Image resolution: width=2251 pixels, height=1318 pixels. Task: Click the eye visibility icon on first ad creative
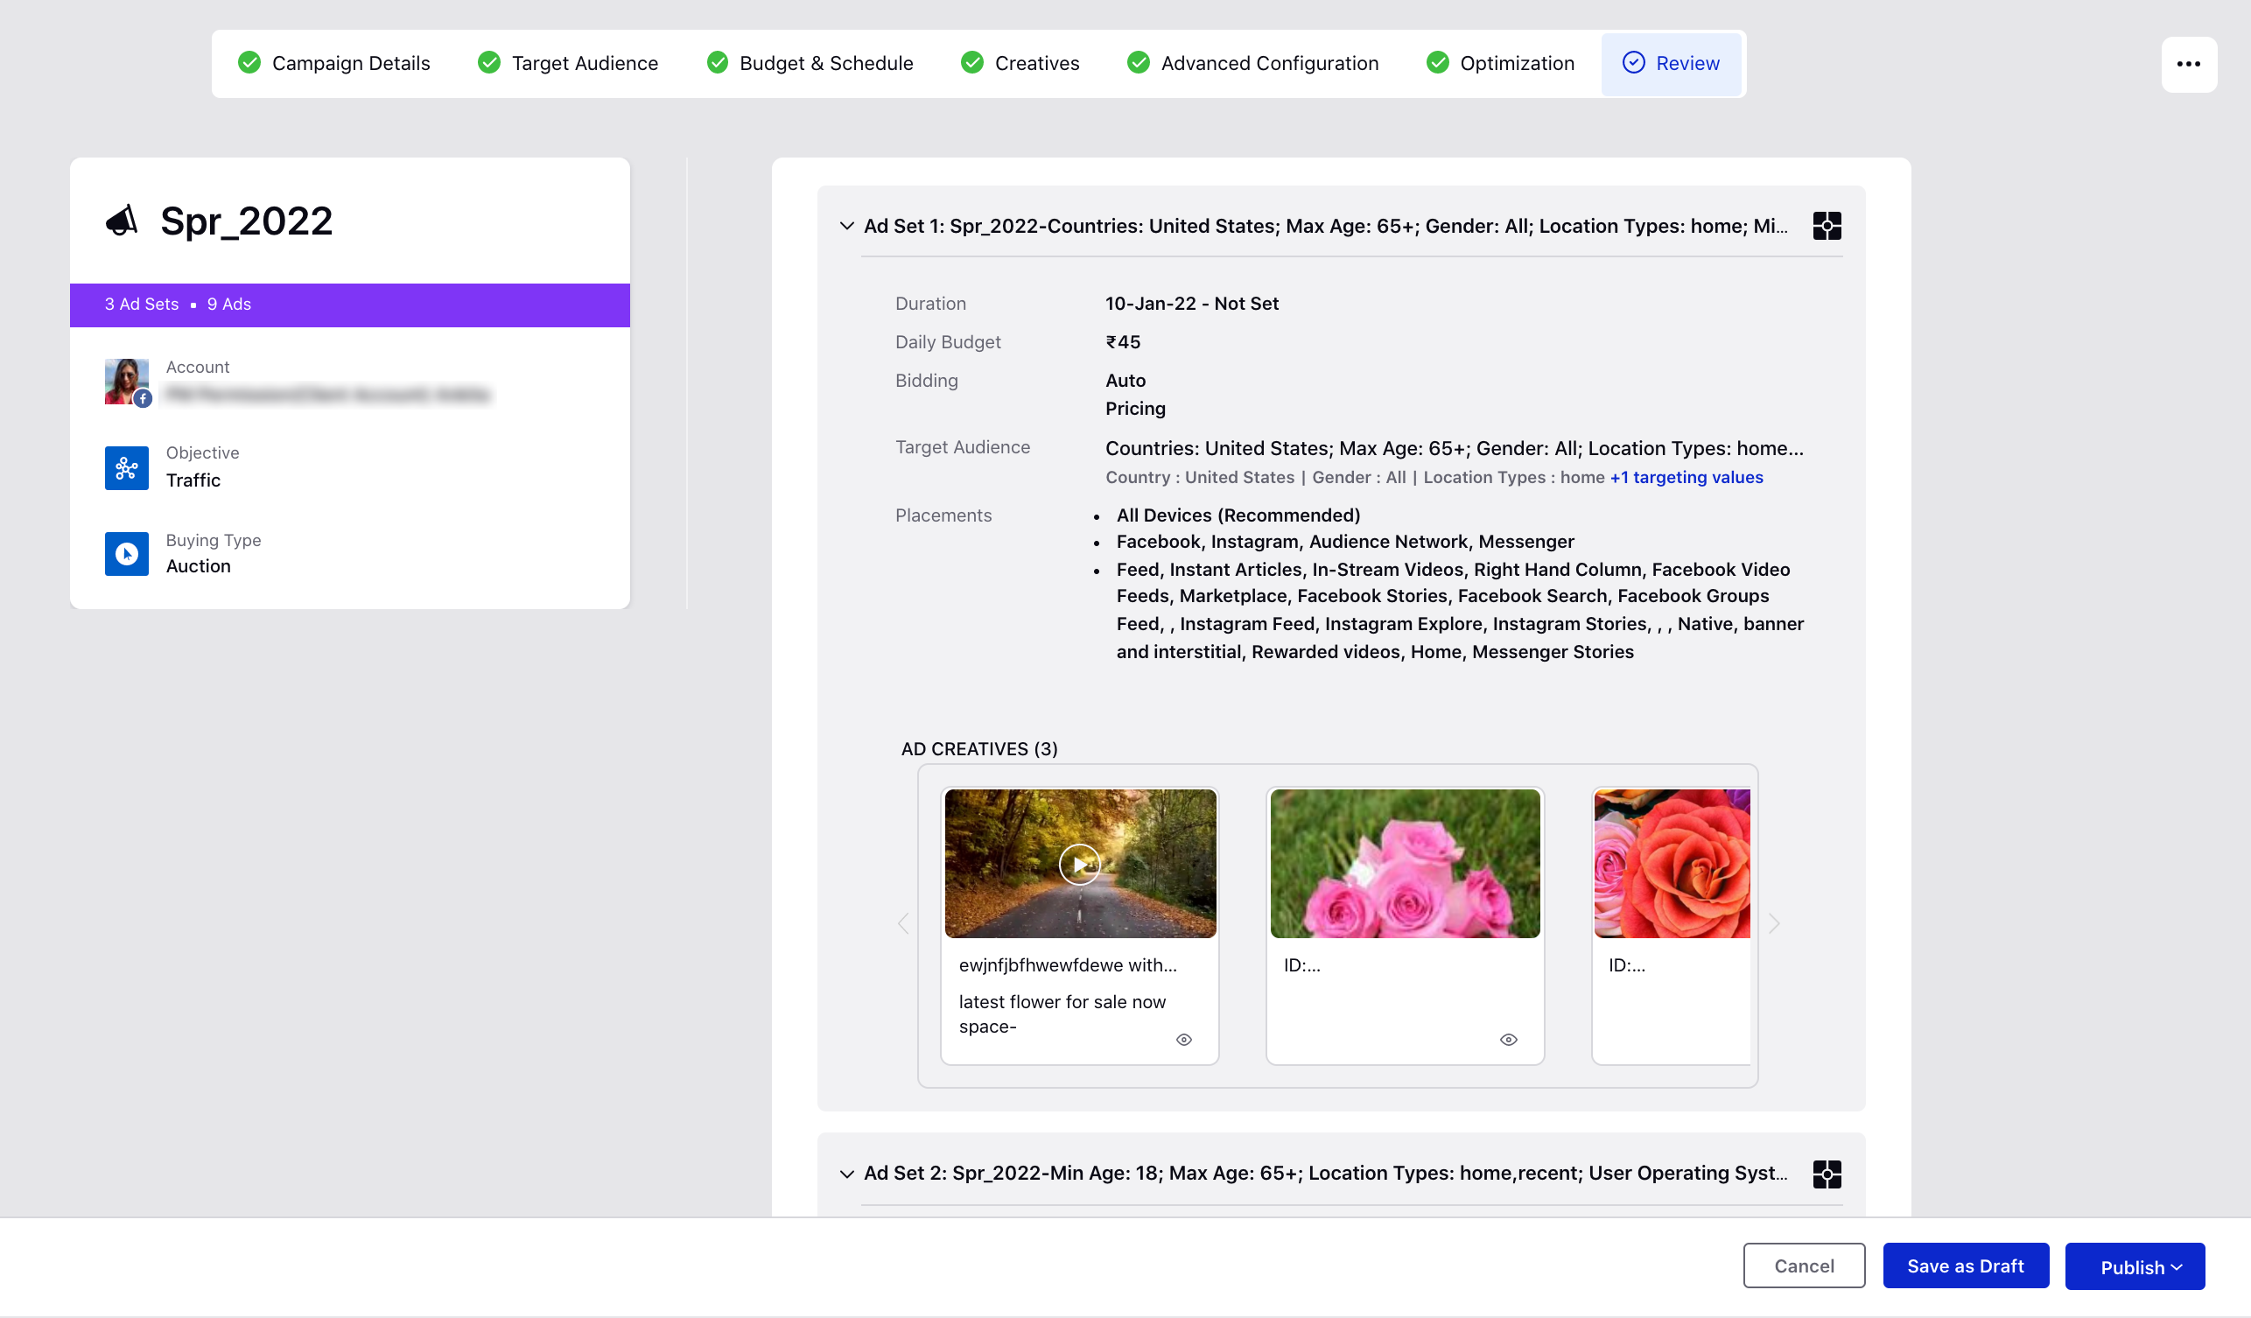pos(1182,1039)
